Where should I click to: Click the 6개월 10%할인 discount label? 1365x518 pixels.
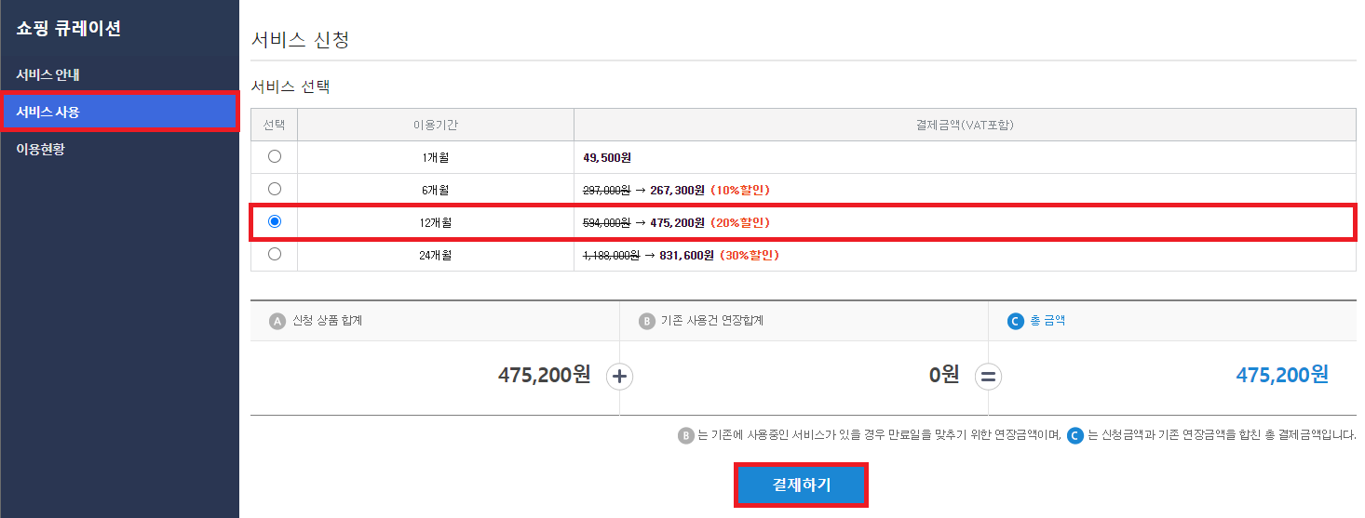pyautogui.click(x=739, y=190)
